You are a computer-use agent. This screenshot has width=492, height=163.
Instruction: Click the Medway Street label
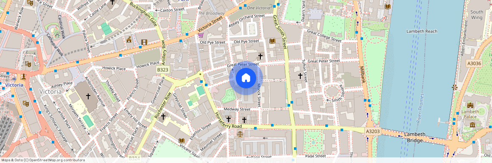[237, 109]
